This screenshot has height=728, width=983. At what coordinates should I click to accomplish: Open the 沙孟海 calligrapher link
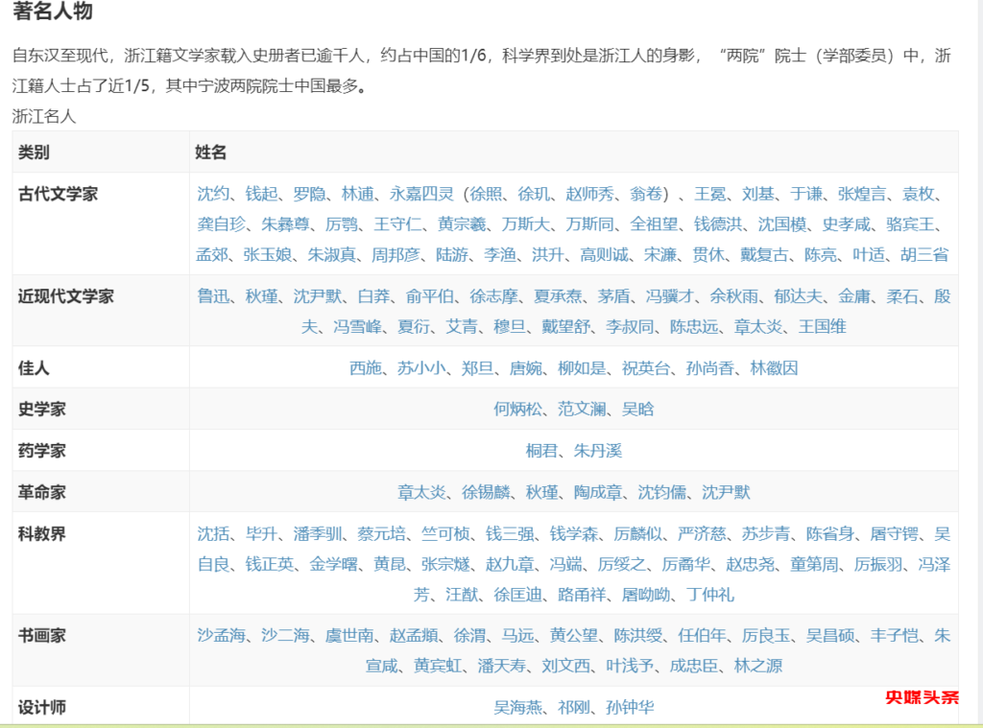click(222, 635)
